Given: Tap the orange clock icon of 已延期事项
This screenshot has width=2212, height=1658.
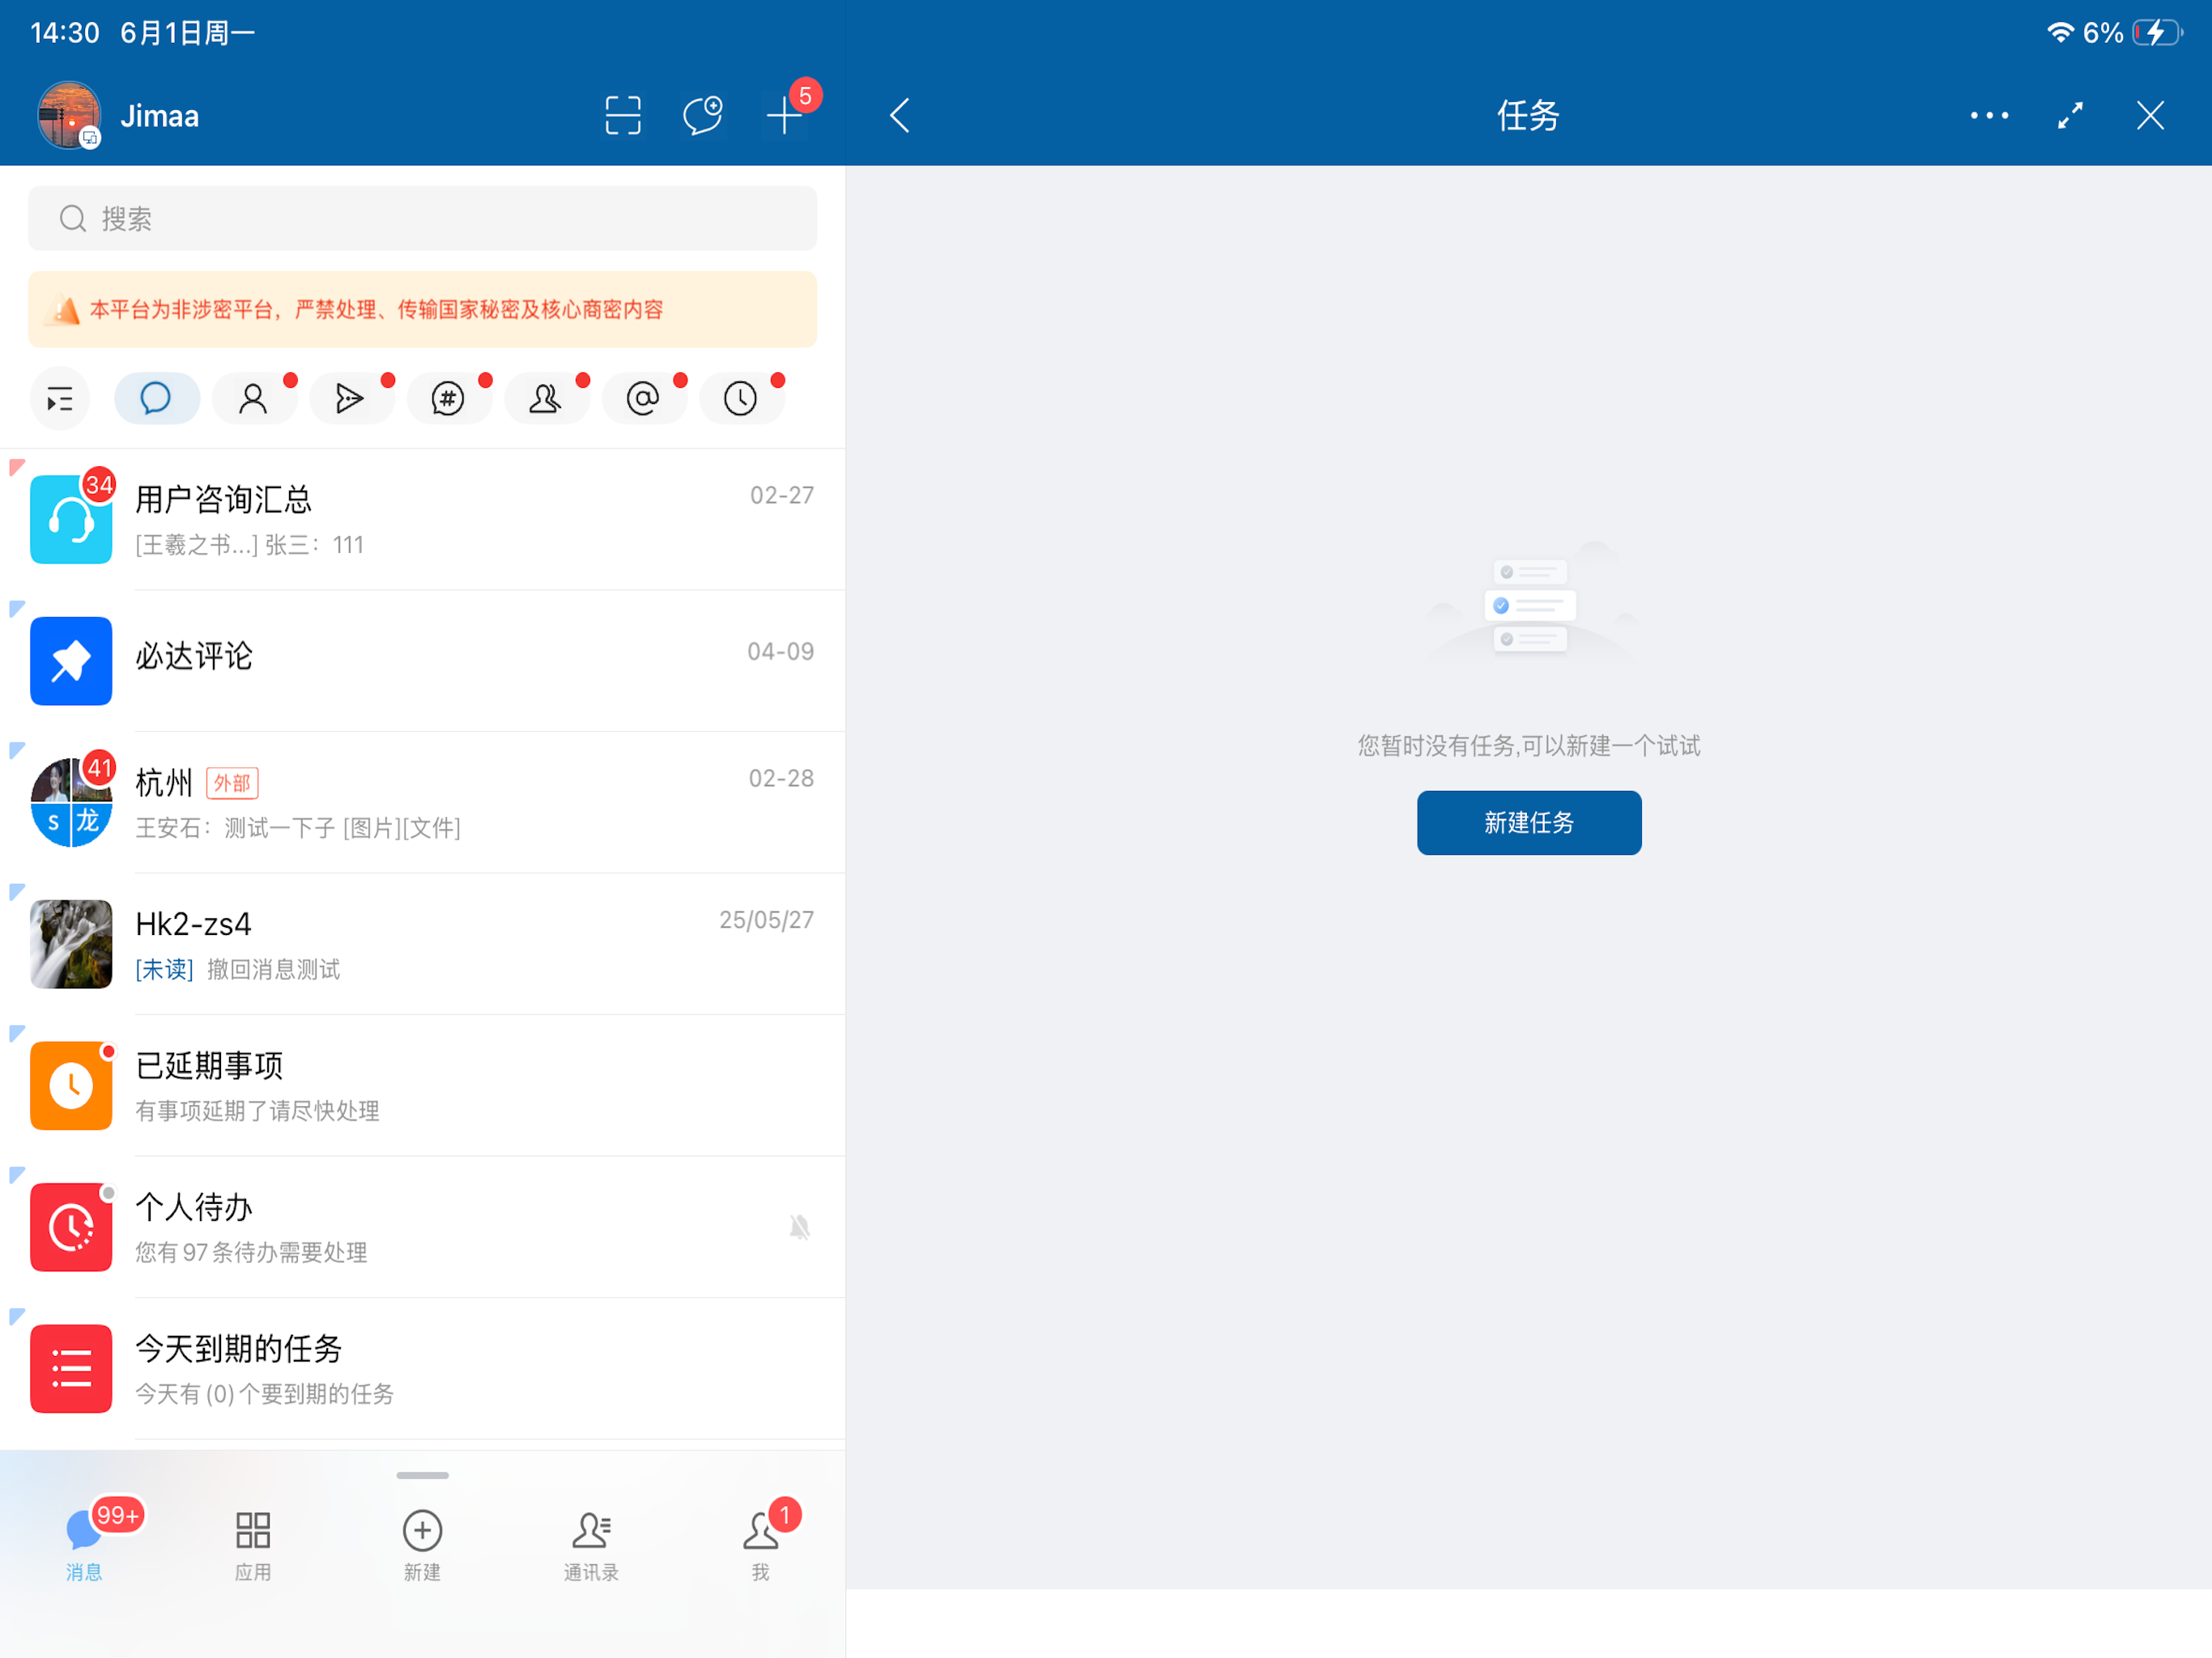Looking at the screenshot, I should 71,1086.
